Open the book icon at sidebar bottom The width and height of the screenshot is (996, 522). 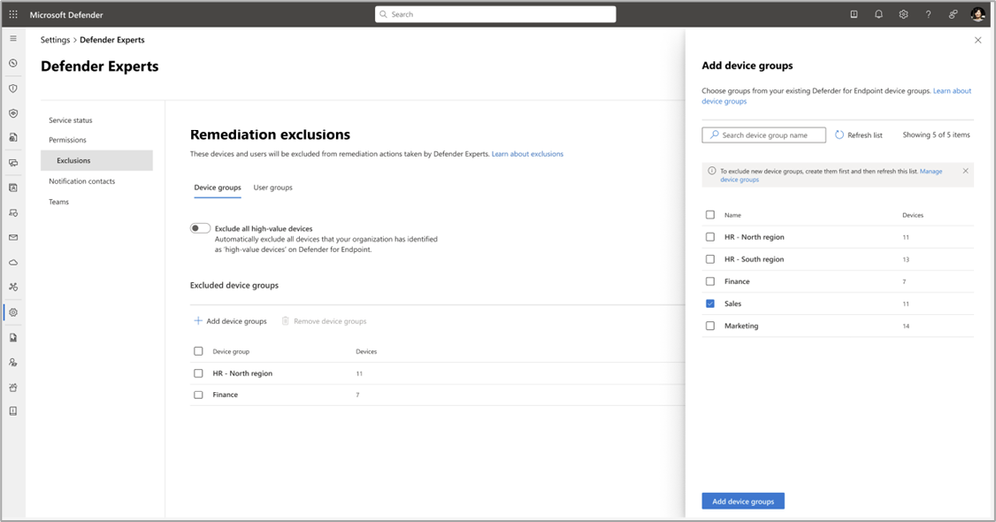pos(13,411)
